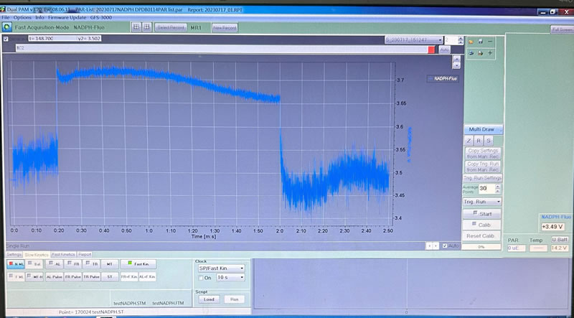The width and height of the screenshot is (574, 318).
Task: Click the second grid layout icon
Action: click(x=146, y=27)
